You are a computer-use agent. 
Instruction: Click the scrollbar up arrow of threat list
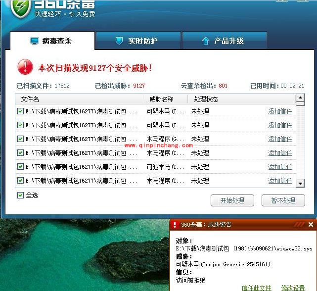(300, 97)
